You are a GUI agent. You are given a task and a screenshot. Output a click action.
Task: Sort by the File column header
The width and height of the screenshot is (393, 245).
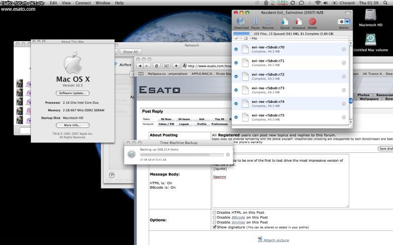299,39
